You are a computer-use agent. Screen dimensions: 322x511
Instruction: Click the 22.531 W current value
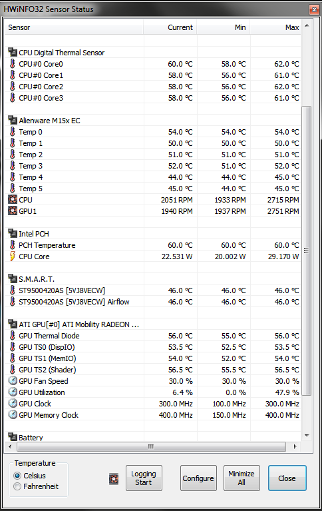click(177, 256)
